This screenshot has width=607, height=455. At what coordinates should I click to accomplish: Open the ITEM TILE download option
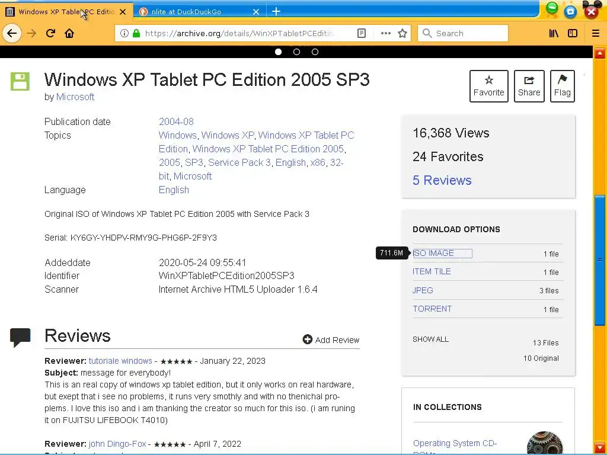coord(432,271)
